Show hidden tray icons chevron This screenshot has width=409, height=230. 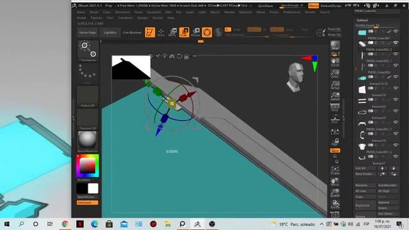tap(321, 224)
